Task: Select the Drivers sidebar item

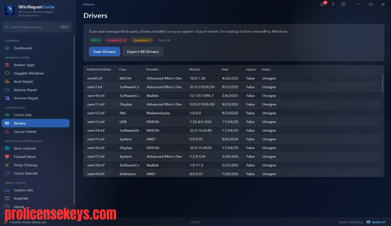Action: [36, 123]
